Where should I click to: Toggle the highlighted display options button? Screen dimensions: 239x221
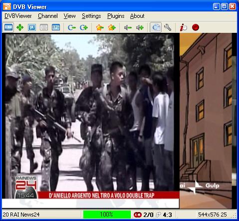[156, 27]
